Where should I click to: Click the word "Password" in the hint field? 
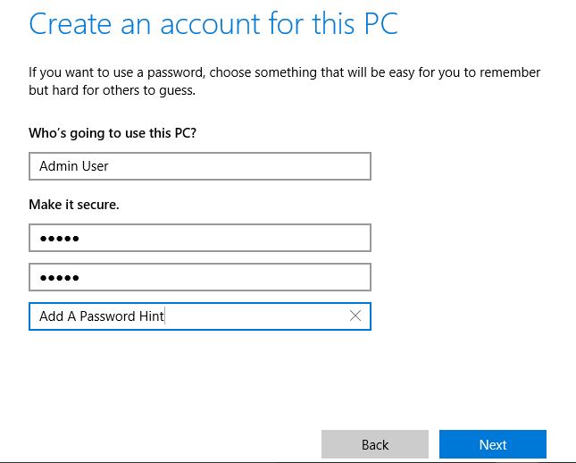pyautogui.click(x=107, y=316)
